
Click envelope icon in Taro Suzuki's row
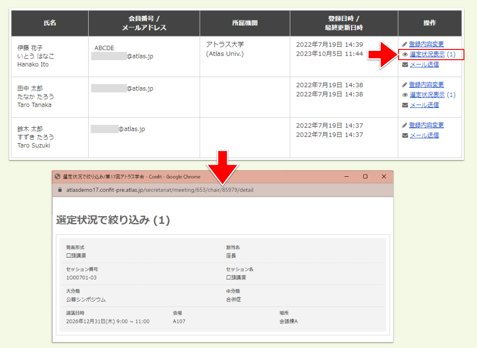(405, 136)
